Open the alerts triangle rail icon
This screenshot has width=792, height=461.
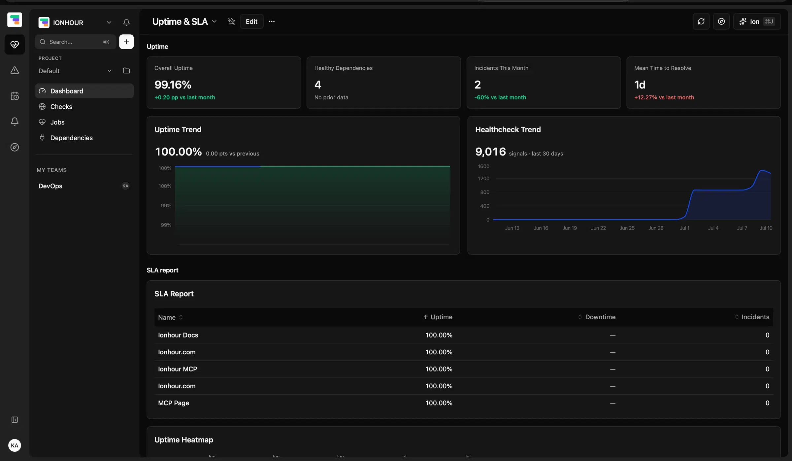coord(15,70)
